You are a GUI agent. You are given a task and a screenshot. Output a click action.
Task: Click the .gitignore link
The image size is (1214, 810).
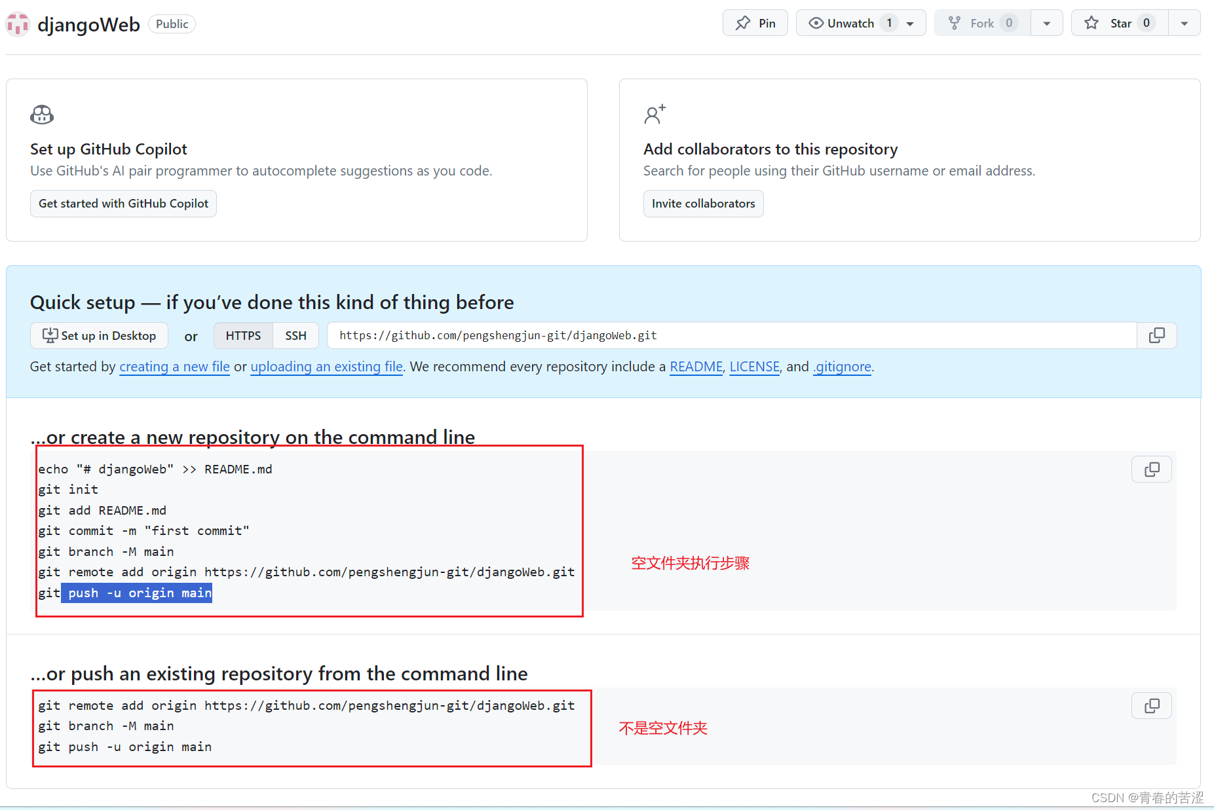842,367
